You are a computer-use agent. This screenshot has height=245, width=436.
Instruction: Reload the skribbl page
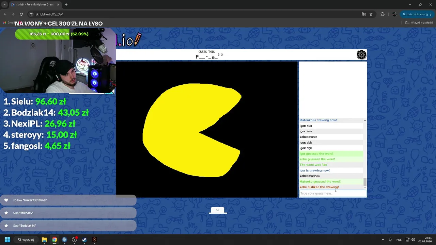tap(21, 14)
